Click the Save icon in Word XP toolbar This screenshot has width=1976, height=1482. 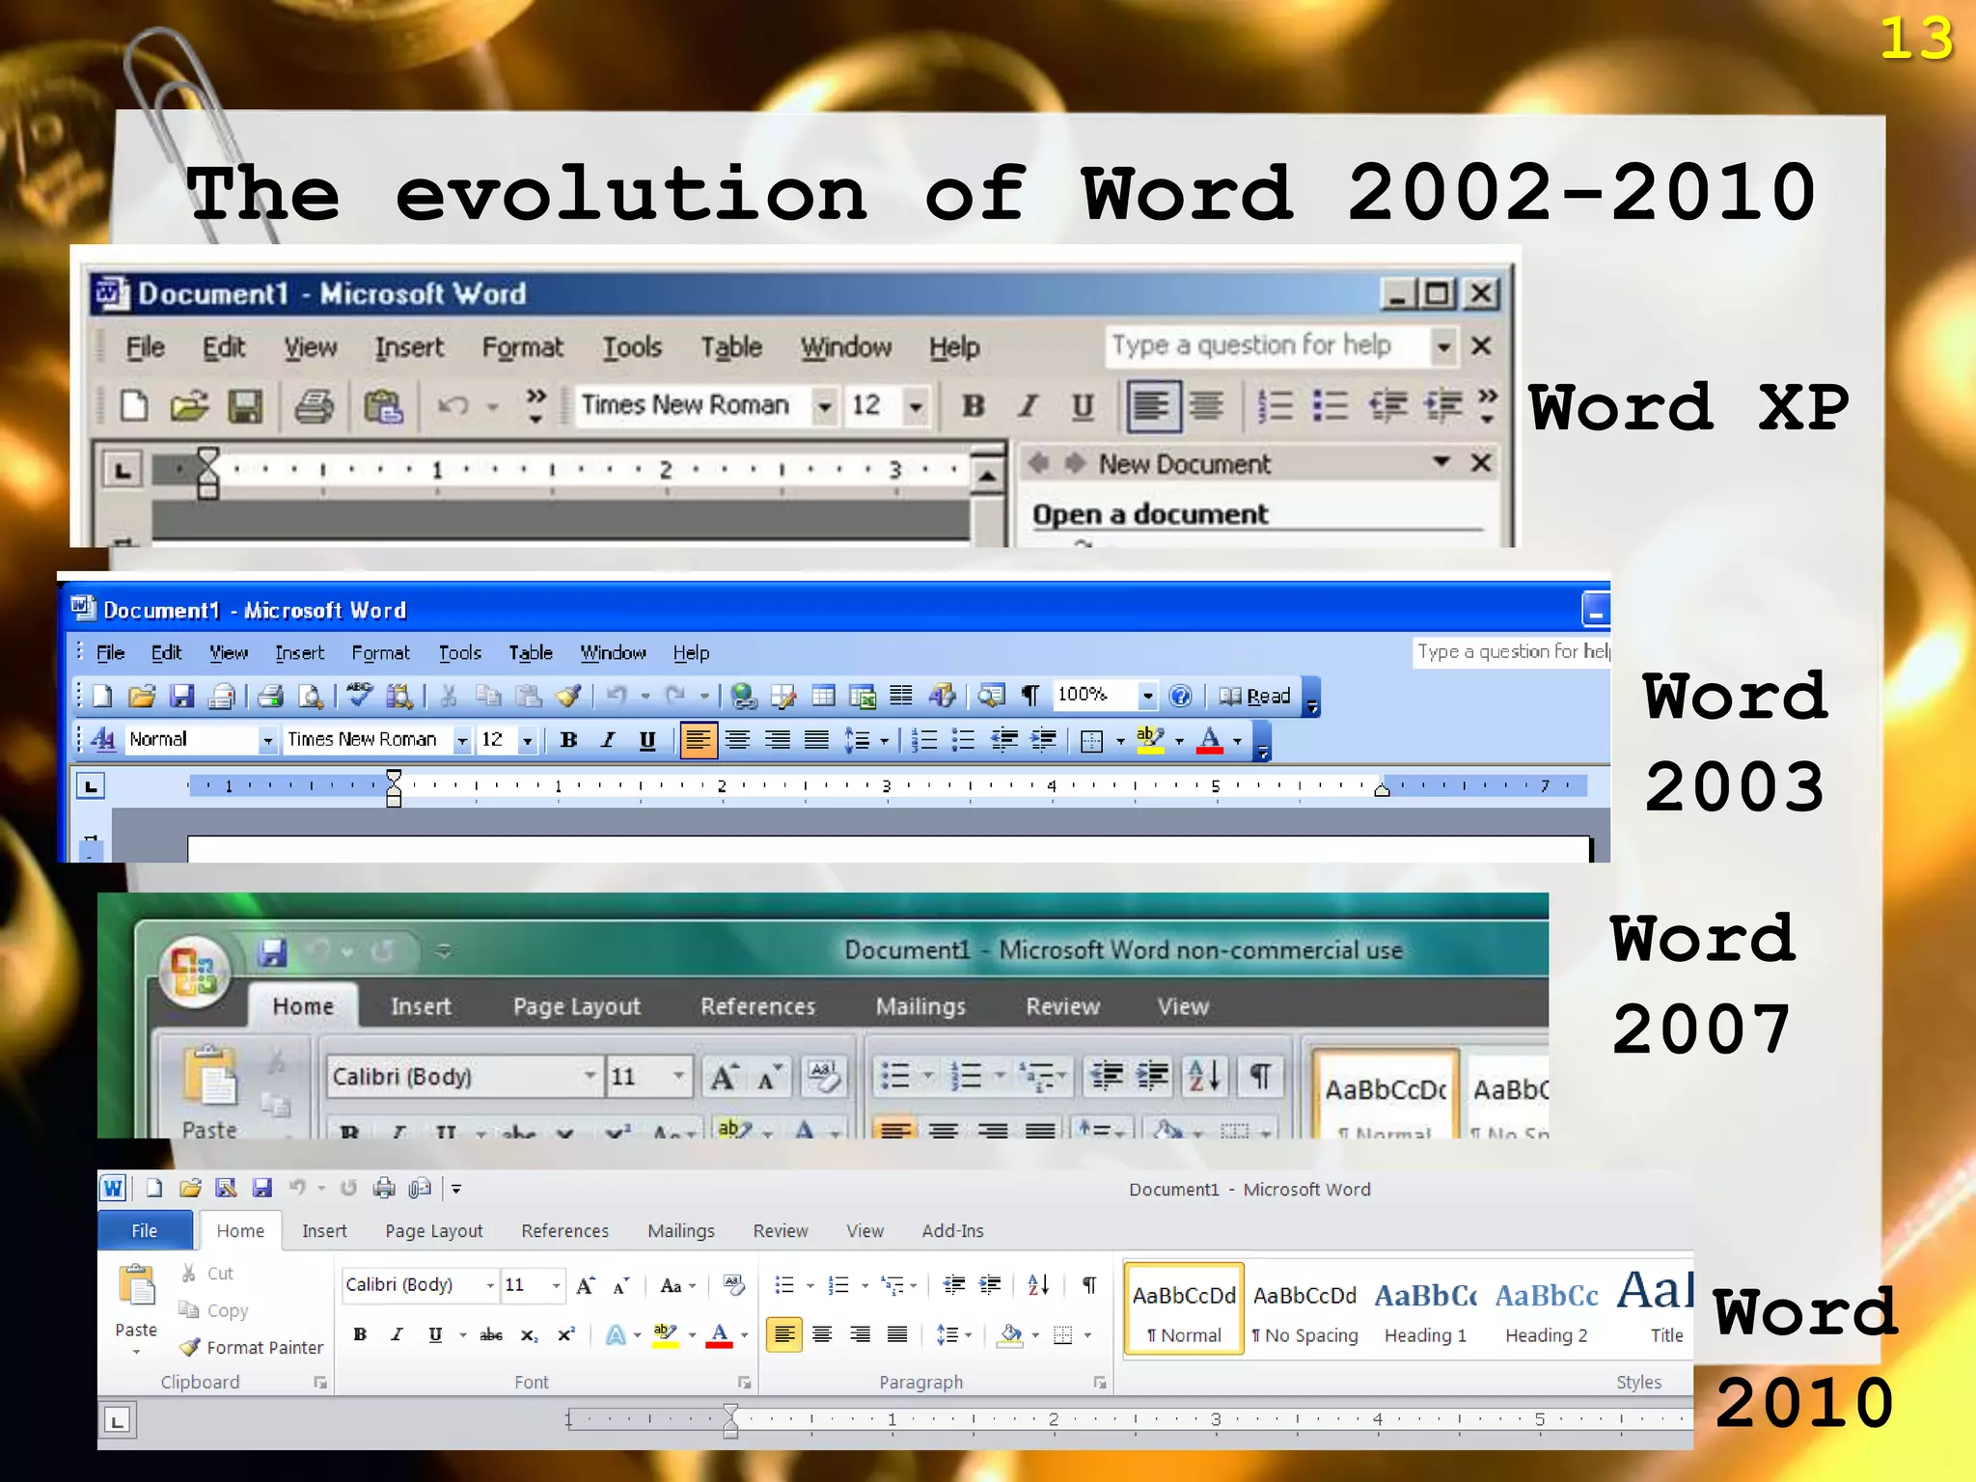click(245, 406)
